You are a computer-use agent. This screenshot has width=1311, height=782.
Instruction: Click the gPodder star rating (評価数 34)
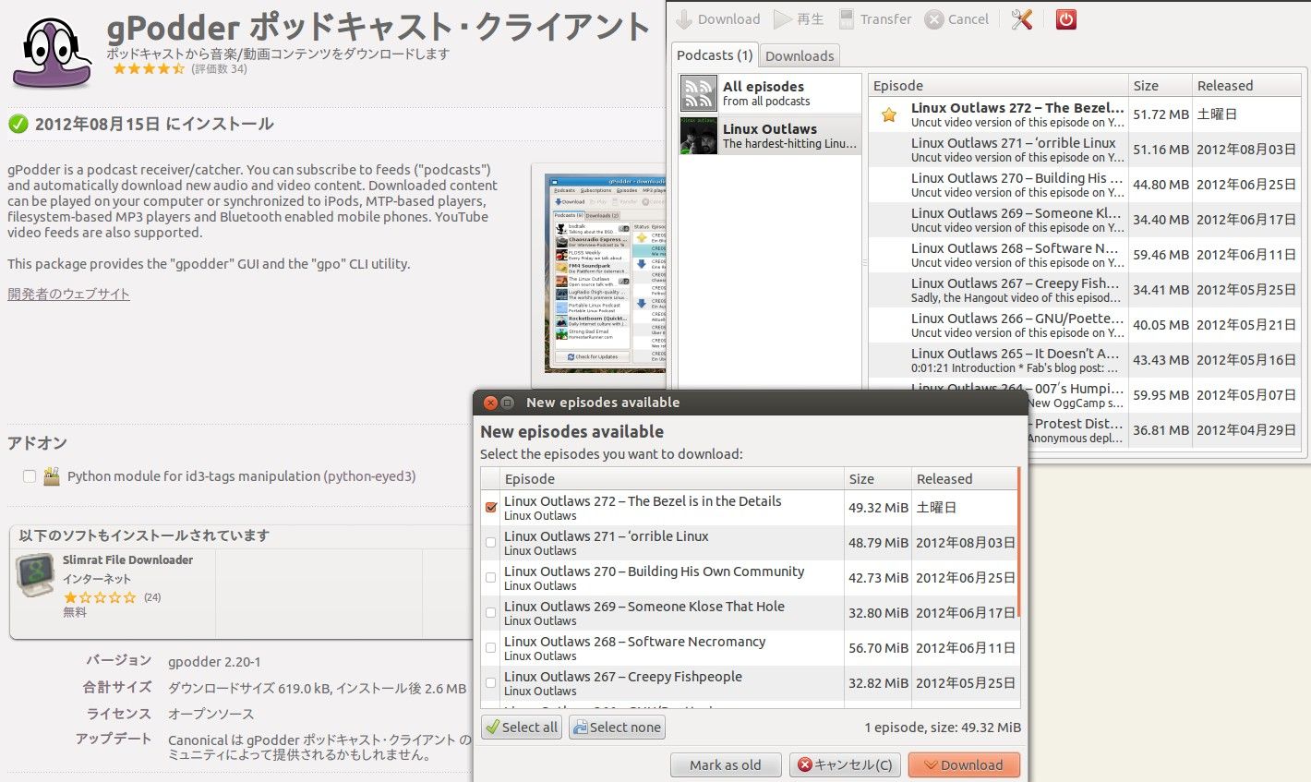click(x=149, y=68)
